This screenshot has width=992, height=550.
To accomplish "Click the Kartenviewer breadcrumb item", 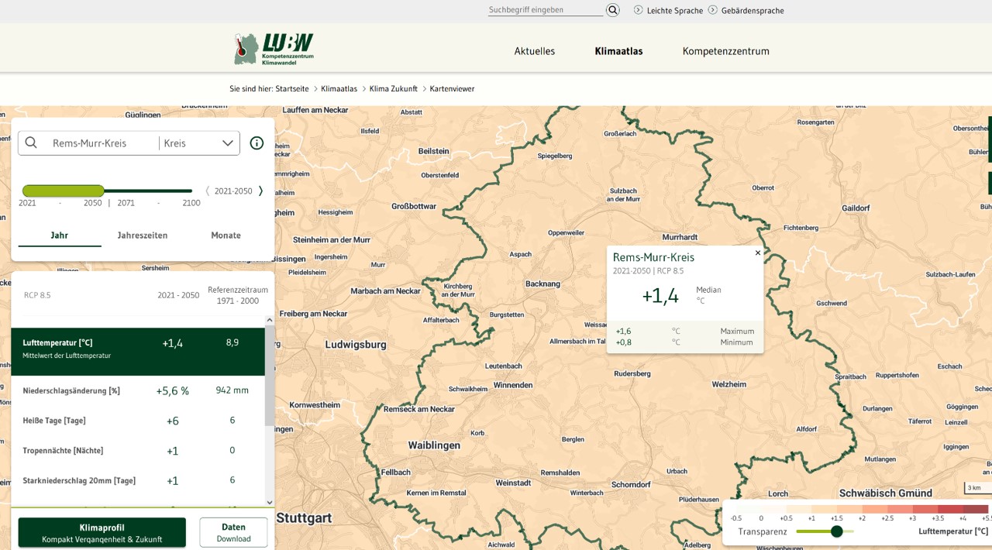I will click(452, 89).
